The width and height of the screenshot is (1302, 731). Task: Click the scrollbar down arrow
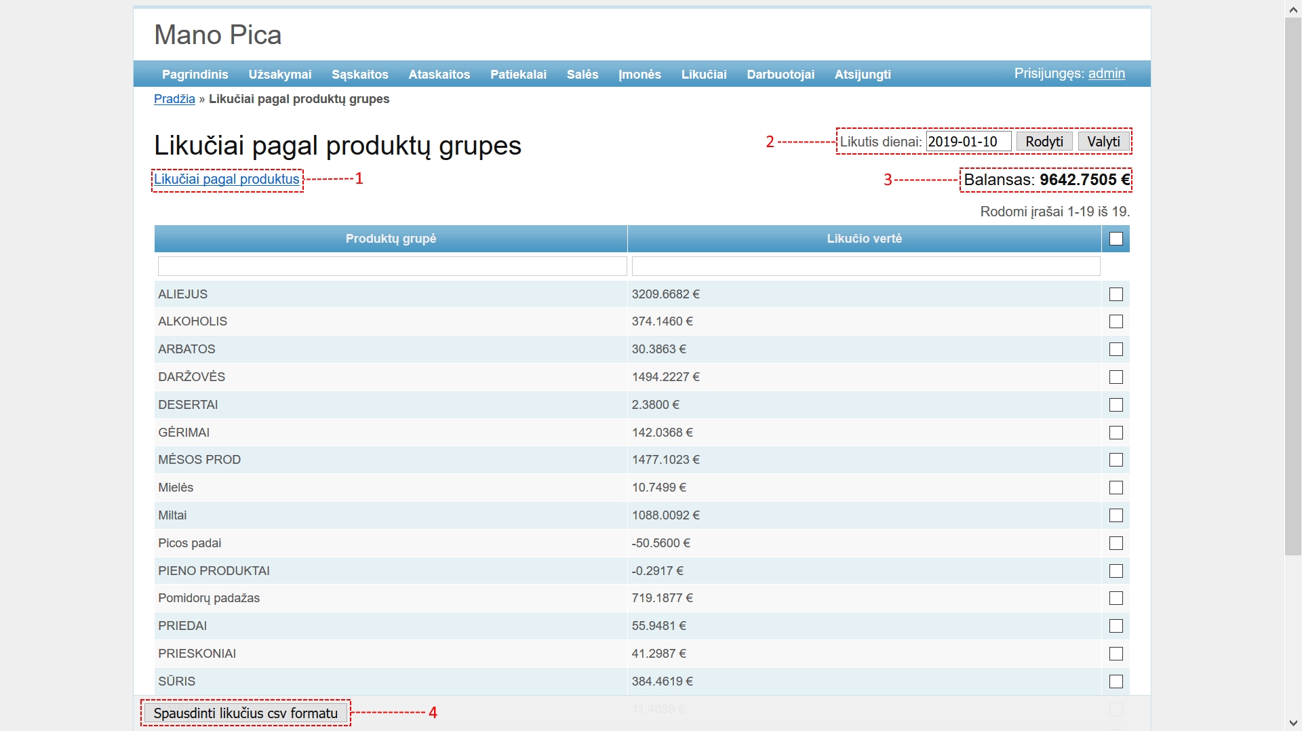(1293, 723)
